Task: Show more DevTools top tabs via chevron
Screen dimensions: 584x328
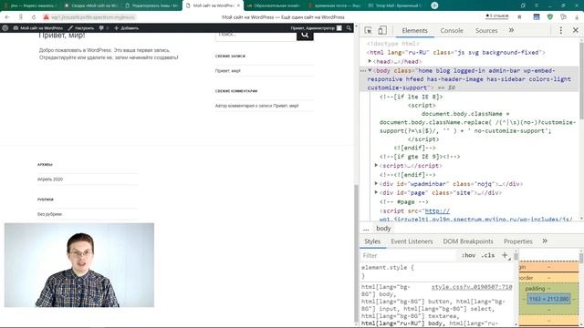Action: point(511,30)
